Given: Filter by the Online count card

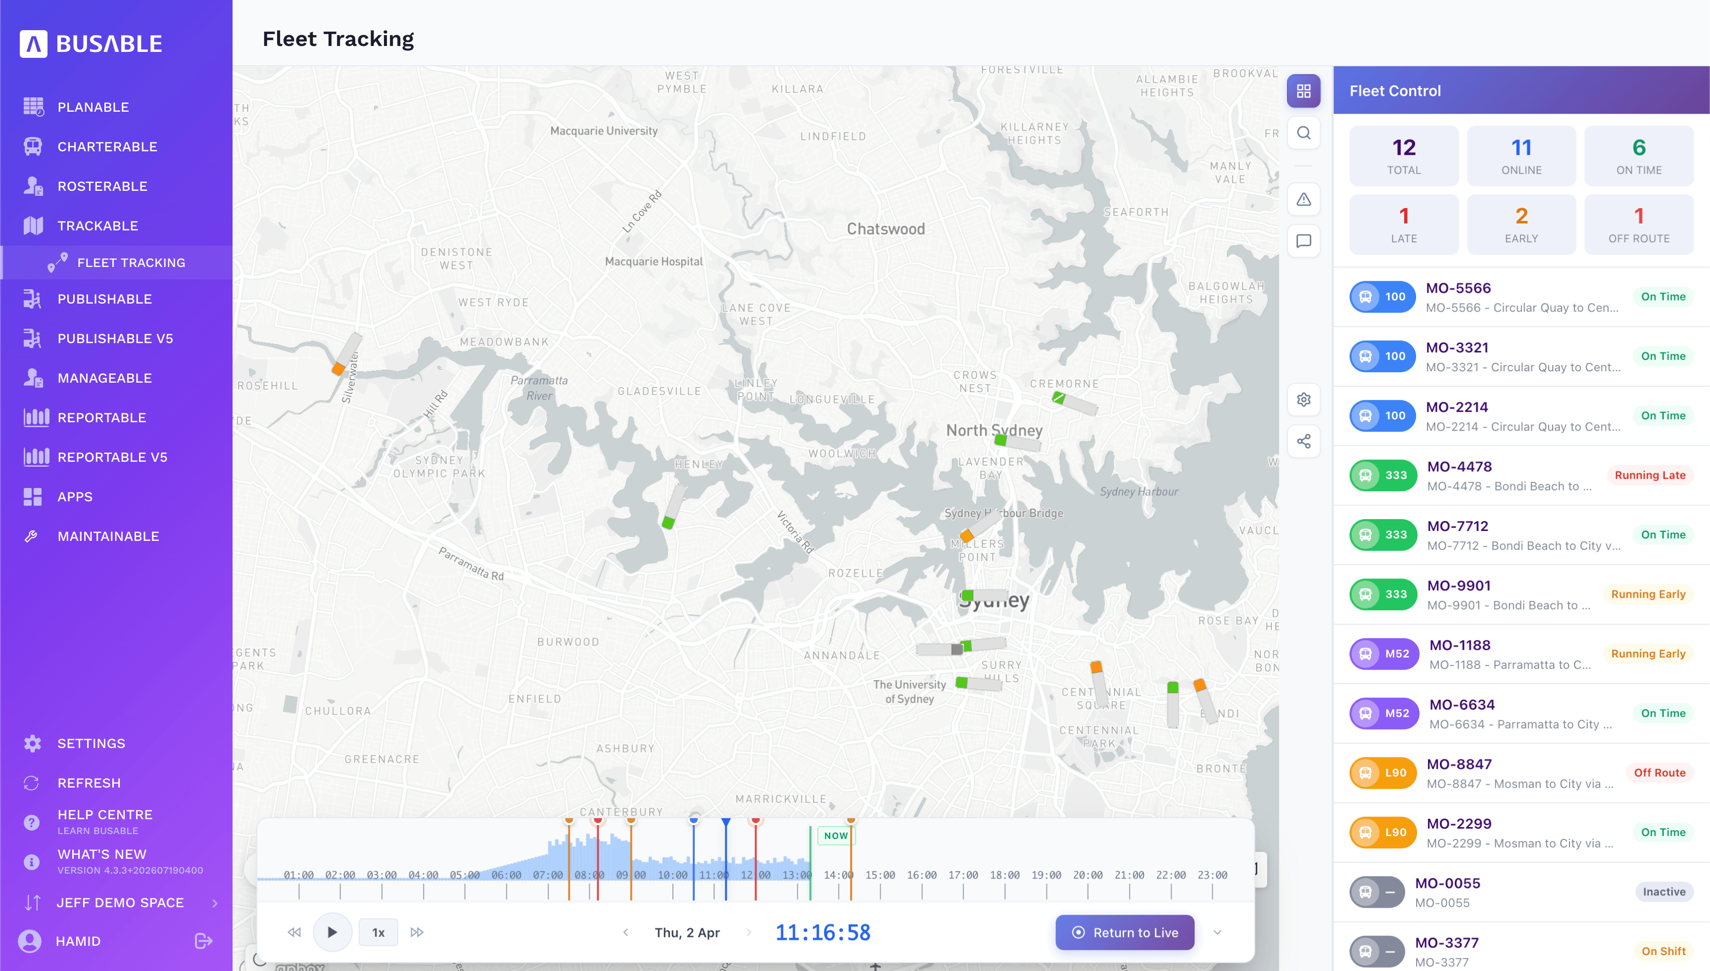Looking at the screenshot, I should pyautogui.click(x=1521, y=155).
